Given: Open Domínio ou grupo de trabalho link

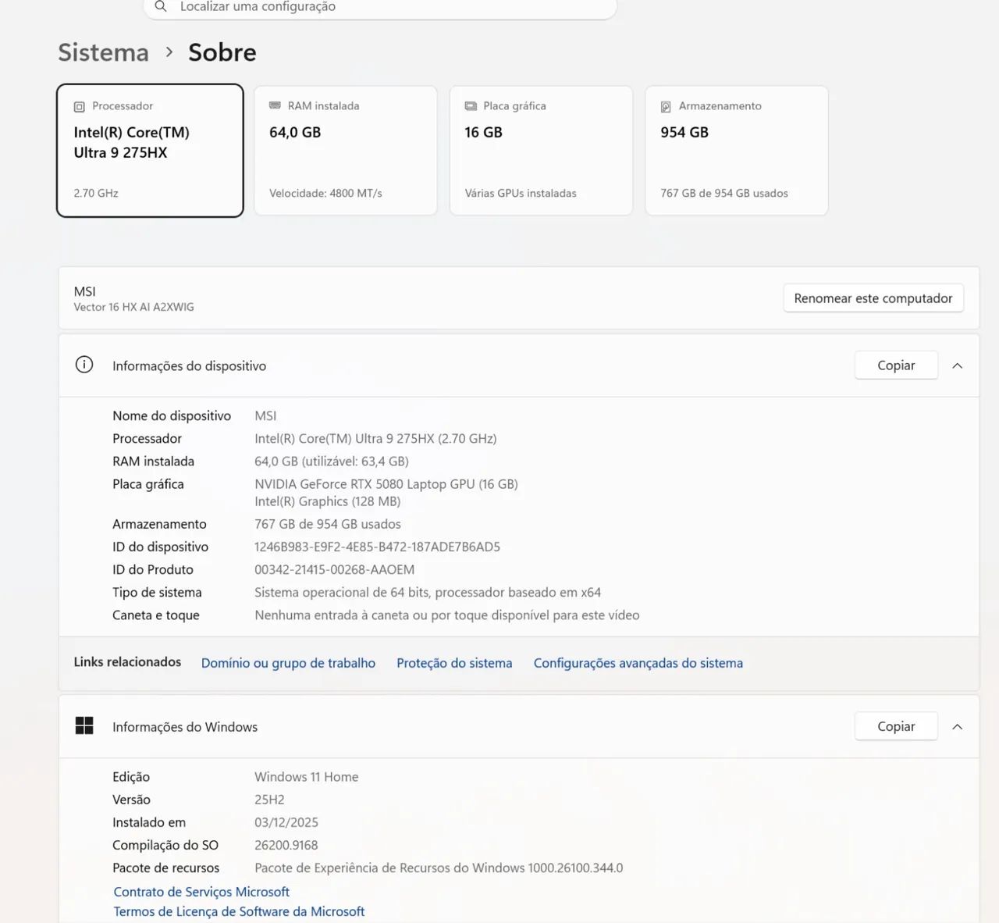Looking at the screenshot, I should (x=288, y=663).
